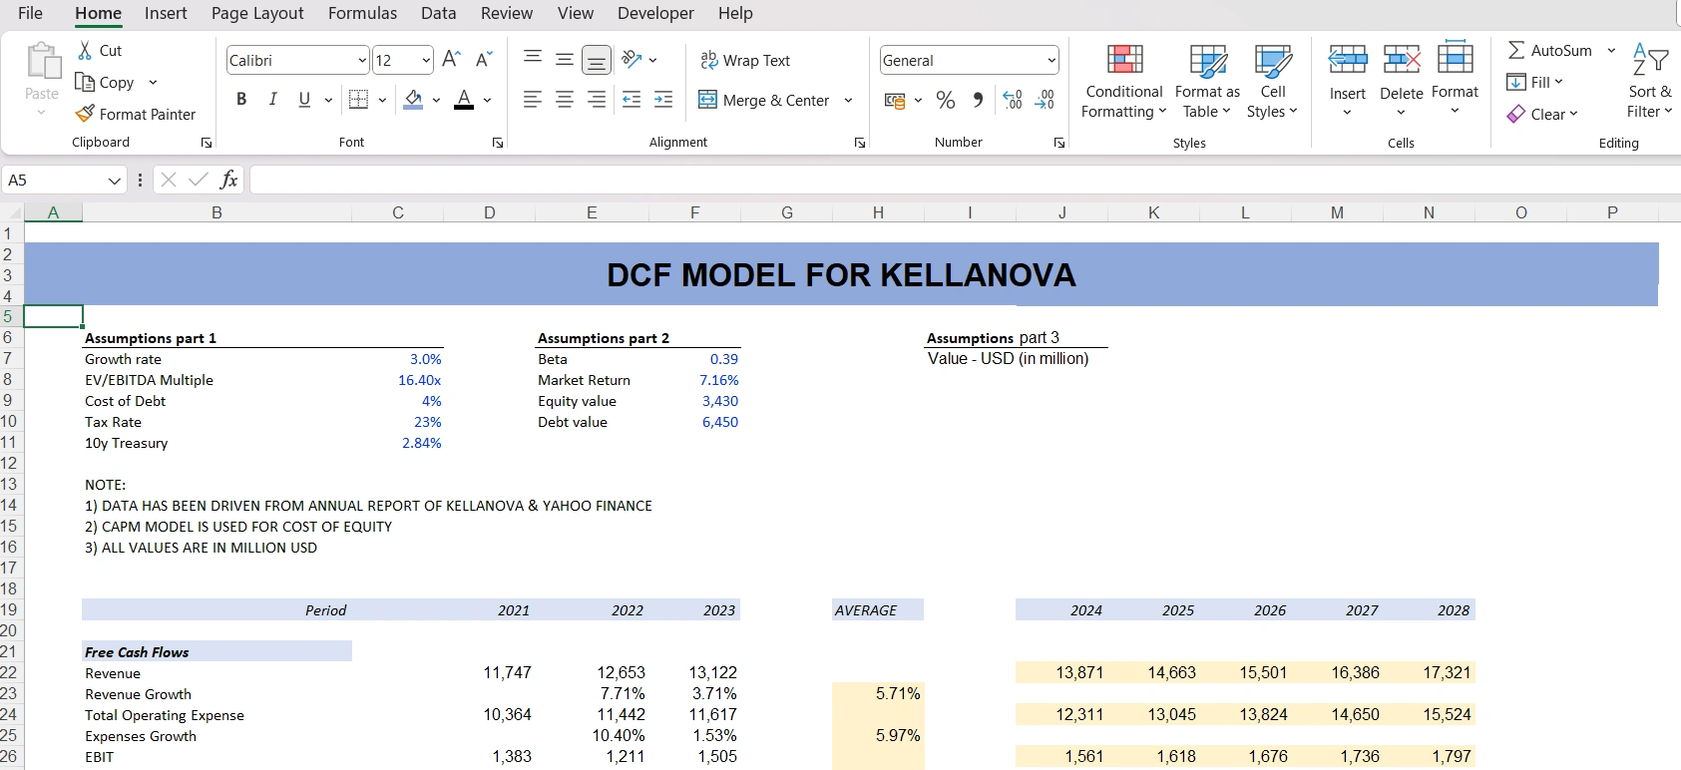Open the File menu

(x=30, y=13)
